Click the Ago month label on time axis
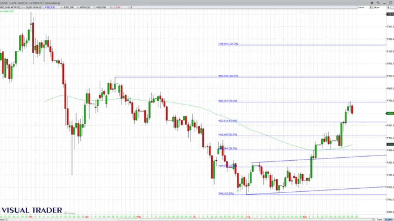The width and height of the screenshot is (394, 221). [305, 216]
